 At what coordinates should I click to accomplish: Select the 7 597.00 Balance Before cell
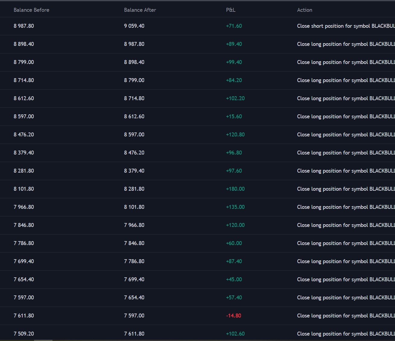coord(24,298)
